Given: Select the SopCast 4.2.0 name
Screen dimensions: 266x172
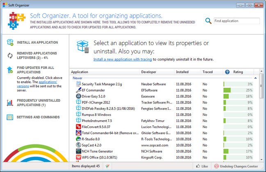Looking at the screenshot, I should [92, 145].
